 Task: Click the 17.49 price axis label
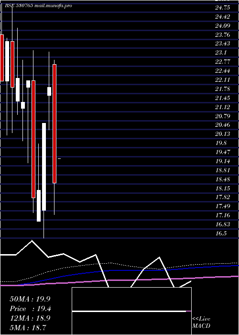pyautogui.click(x=223, y=206)
